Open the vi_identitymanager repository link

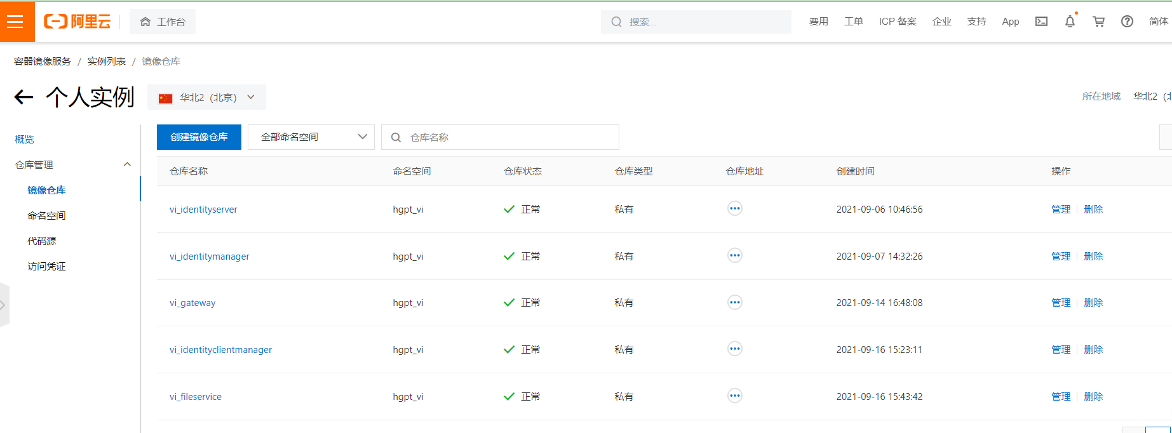click(x=209, y=256)
